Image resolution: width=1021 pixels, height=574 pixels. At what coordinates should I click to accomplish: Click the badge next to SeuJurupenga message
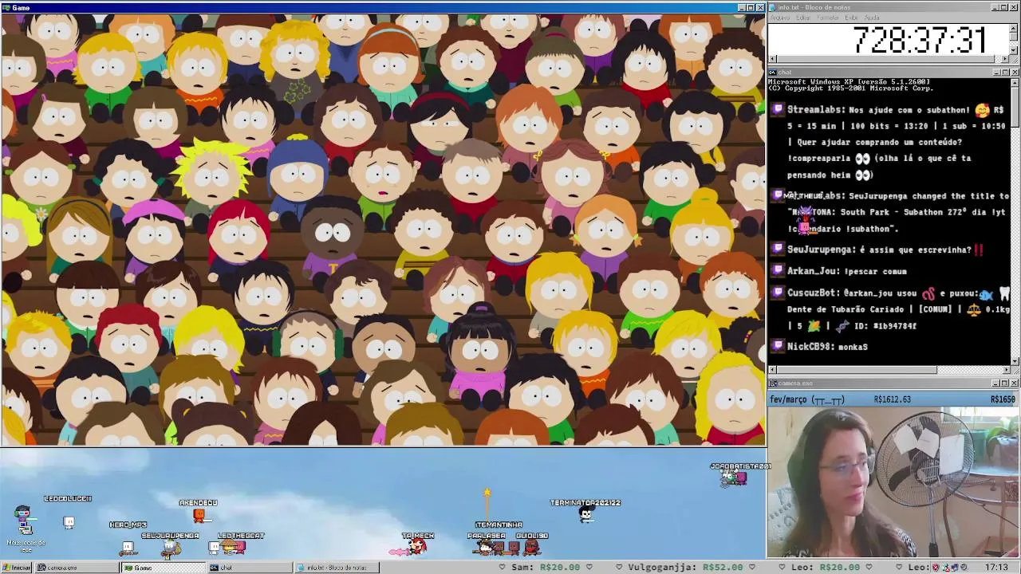[x=778, y=250]
